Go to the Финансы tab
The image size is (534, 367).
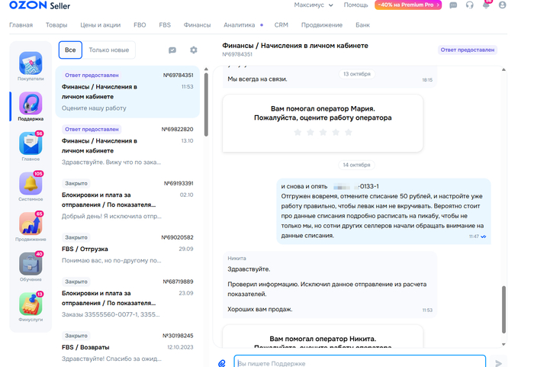point(197,25)
